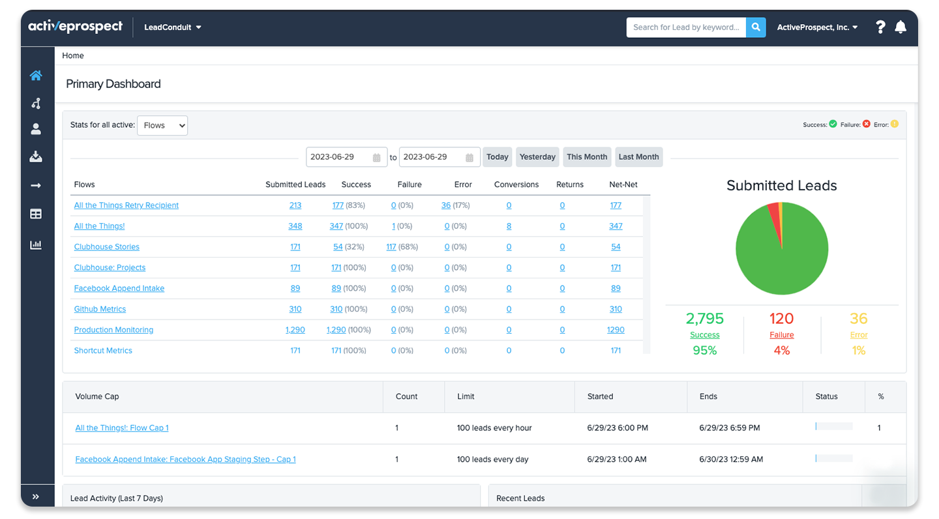Select the This Month date button
The image size is (939, 519).
tap(587, 157)
